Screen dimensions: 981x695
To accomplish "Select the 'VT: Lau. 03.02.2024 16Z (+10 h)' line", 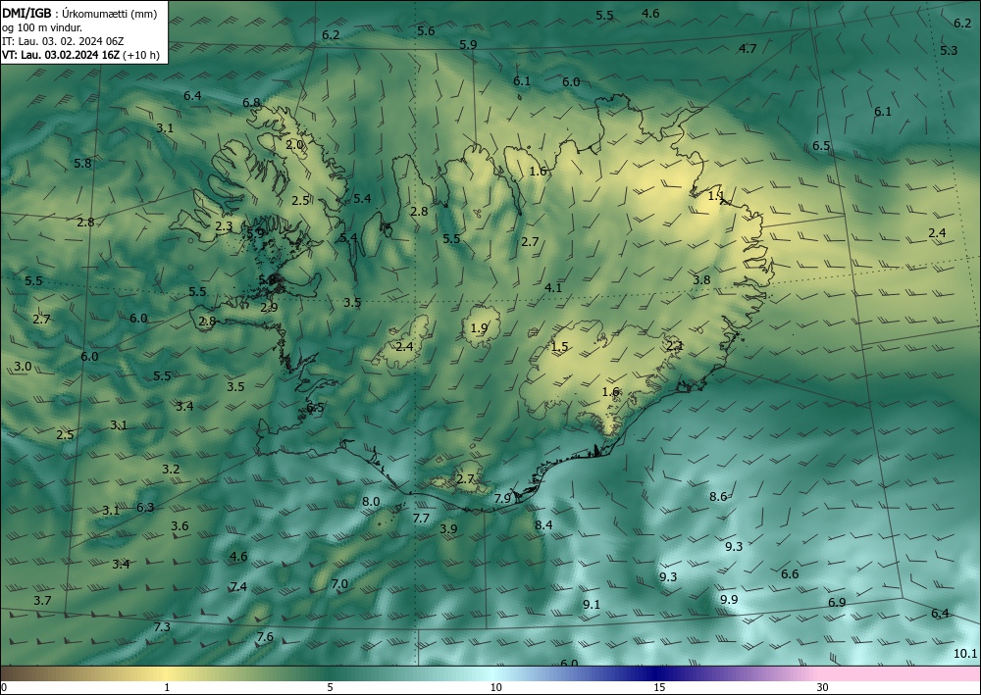I will (x=80, y=55).
